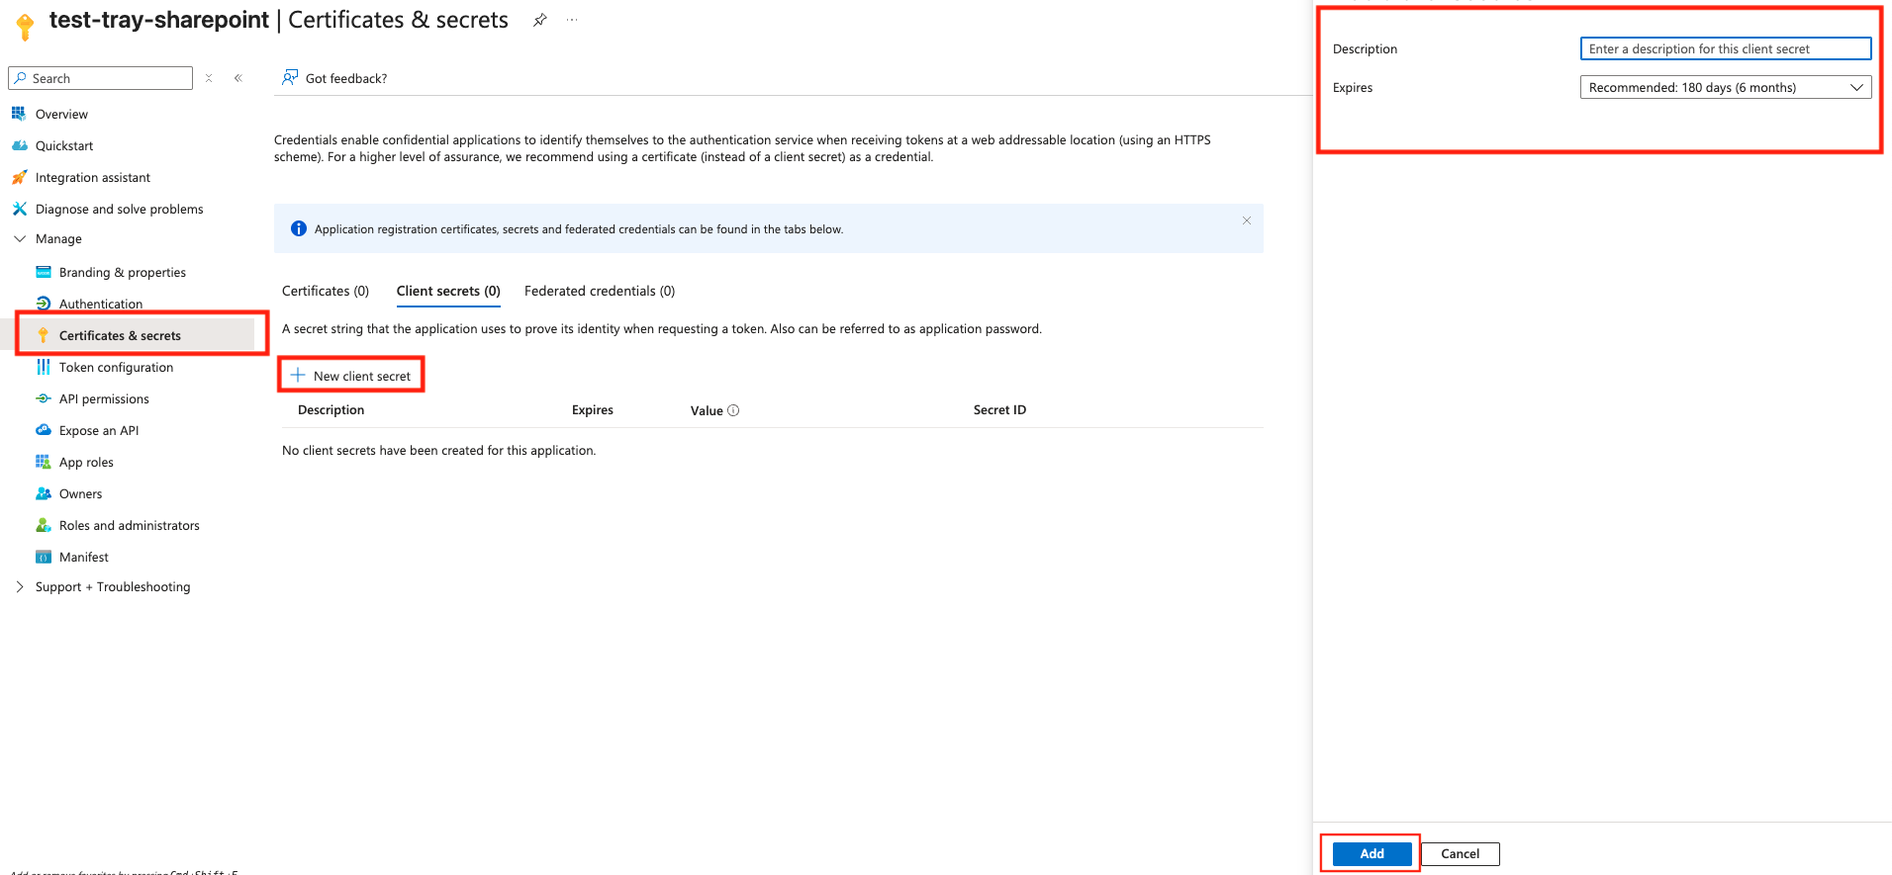1892x875 pixels.
Task: Select the Client secrets (0) tab
Action: click(448, 291)
